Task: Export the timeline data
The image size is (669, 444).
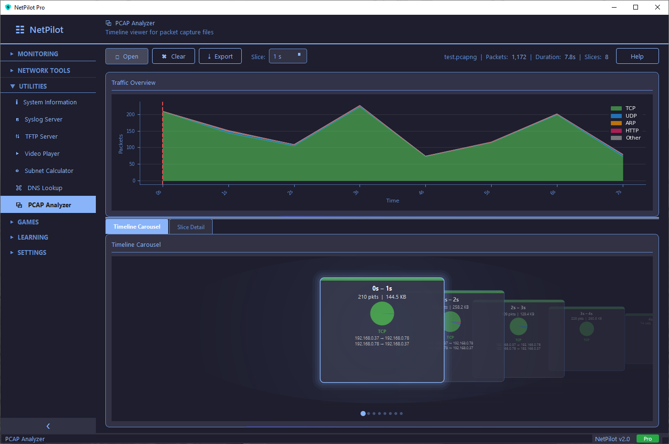Action: click(x=220, y=56)
